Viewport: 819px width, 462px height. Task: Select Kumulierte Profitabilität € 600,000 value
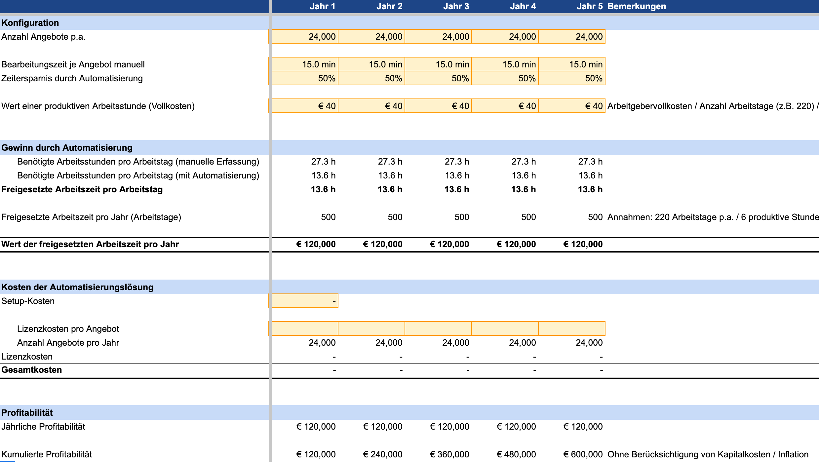pos(583,454)
